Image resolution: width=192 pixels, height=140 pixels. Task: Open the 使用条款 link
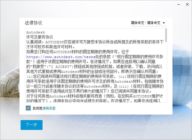[x=49, y=108]
